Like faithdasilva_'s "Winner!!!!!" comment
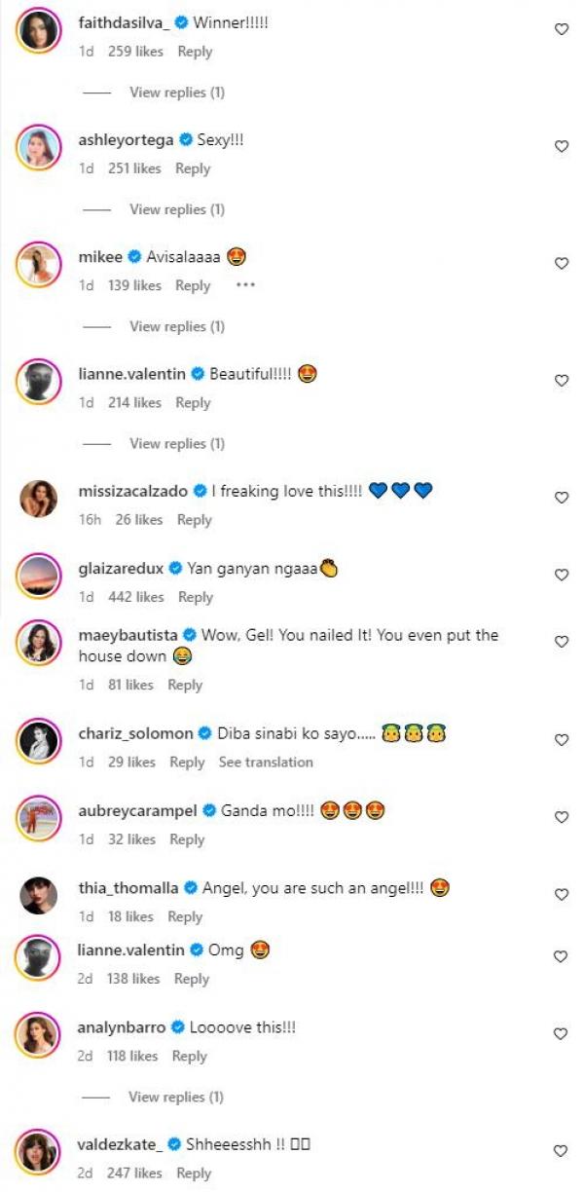The width and height of the screenshot is (584, 1192). point(561,30)
